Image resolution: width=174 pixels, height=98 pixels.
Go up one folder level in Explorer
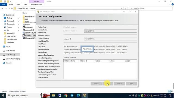click(x=12, y=8)
